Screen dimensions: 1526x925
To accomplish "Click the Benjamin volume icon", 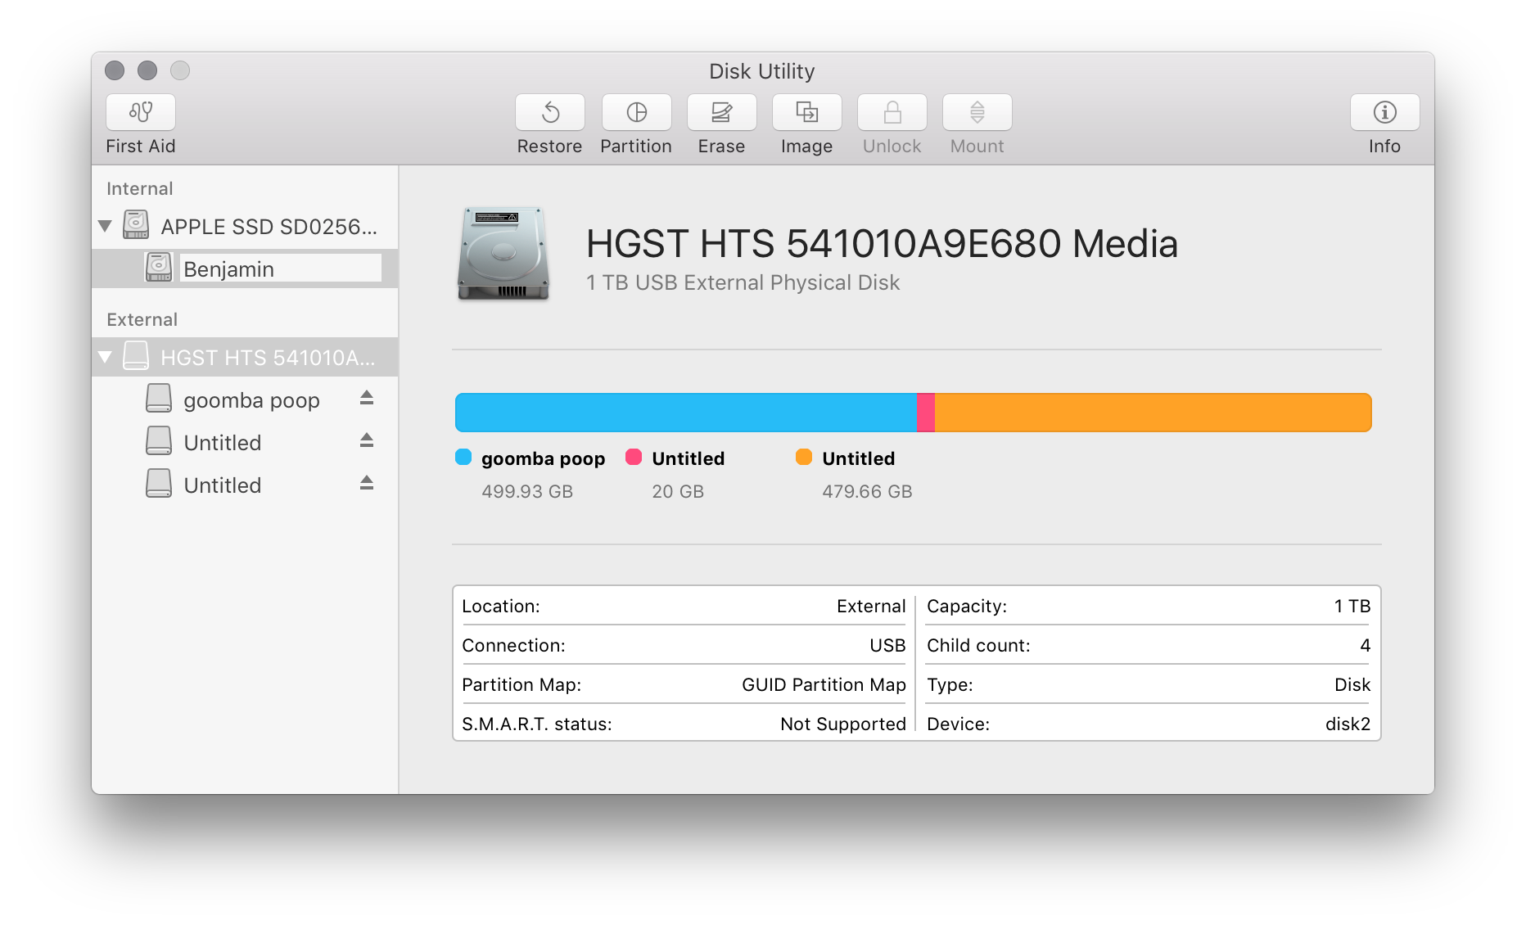I will coord(159,268).
